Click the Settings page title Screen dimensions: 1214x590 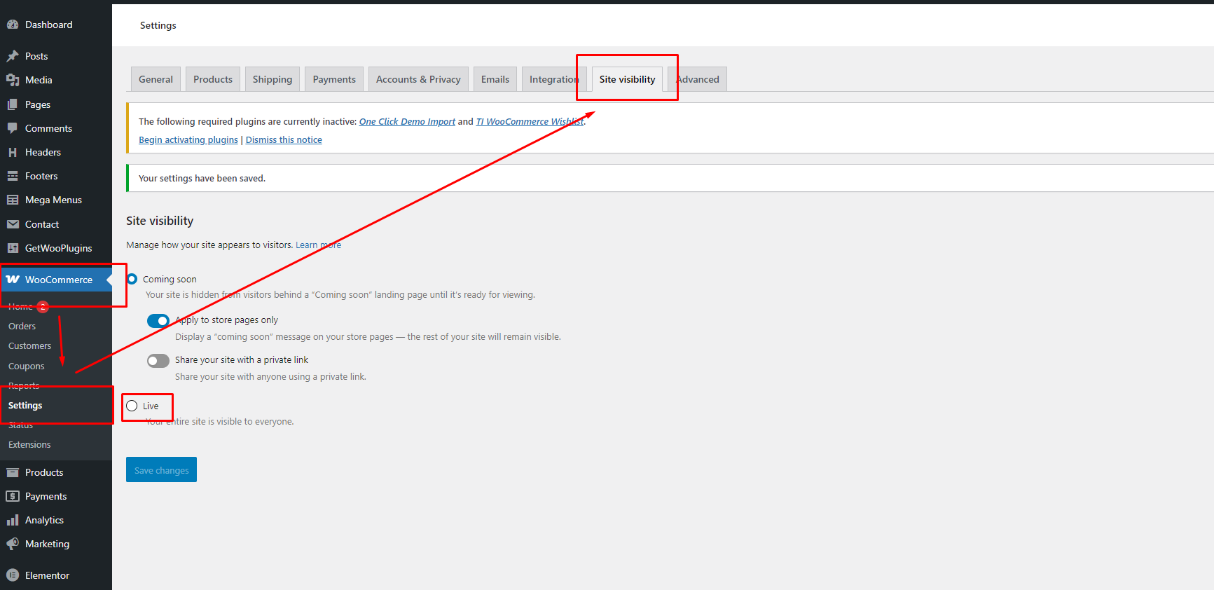(x=158, y=25)
